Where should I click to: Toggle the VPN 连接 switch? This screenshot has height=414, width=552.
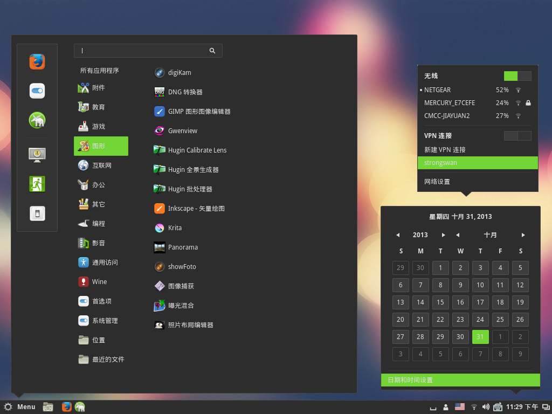517,135
